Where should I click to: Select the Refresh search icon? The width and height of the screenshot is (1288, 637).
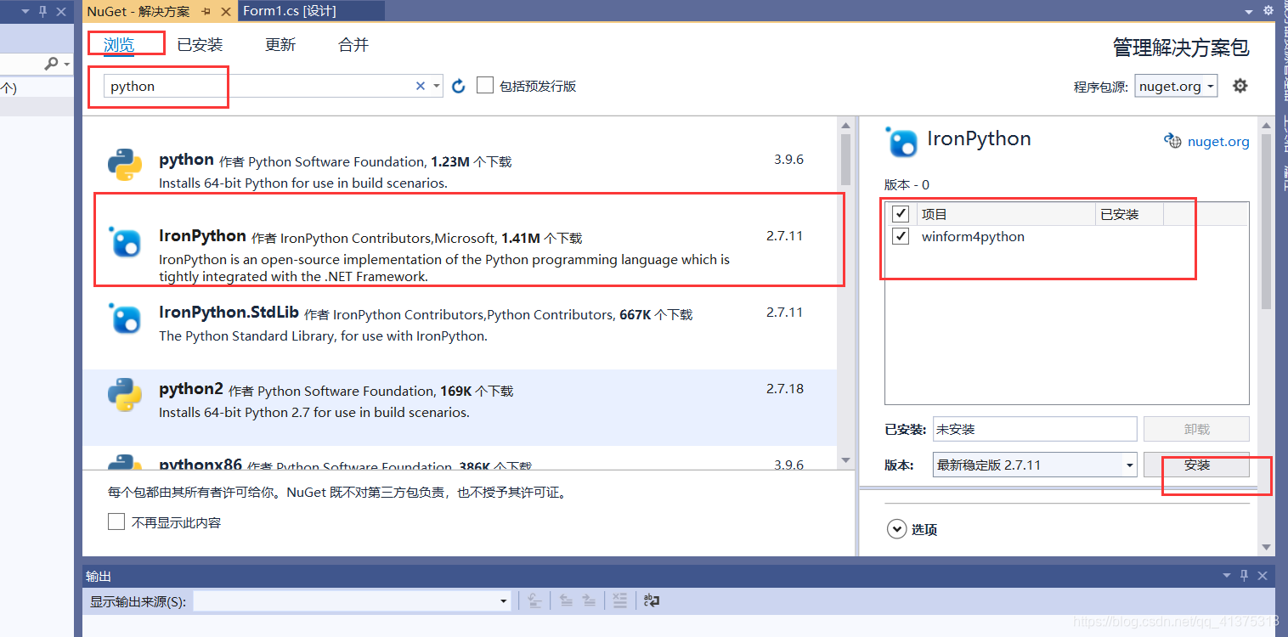(x=458, y=85)
